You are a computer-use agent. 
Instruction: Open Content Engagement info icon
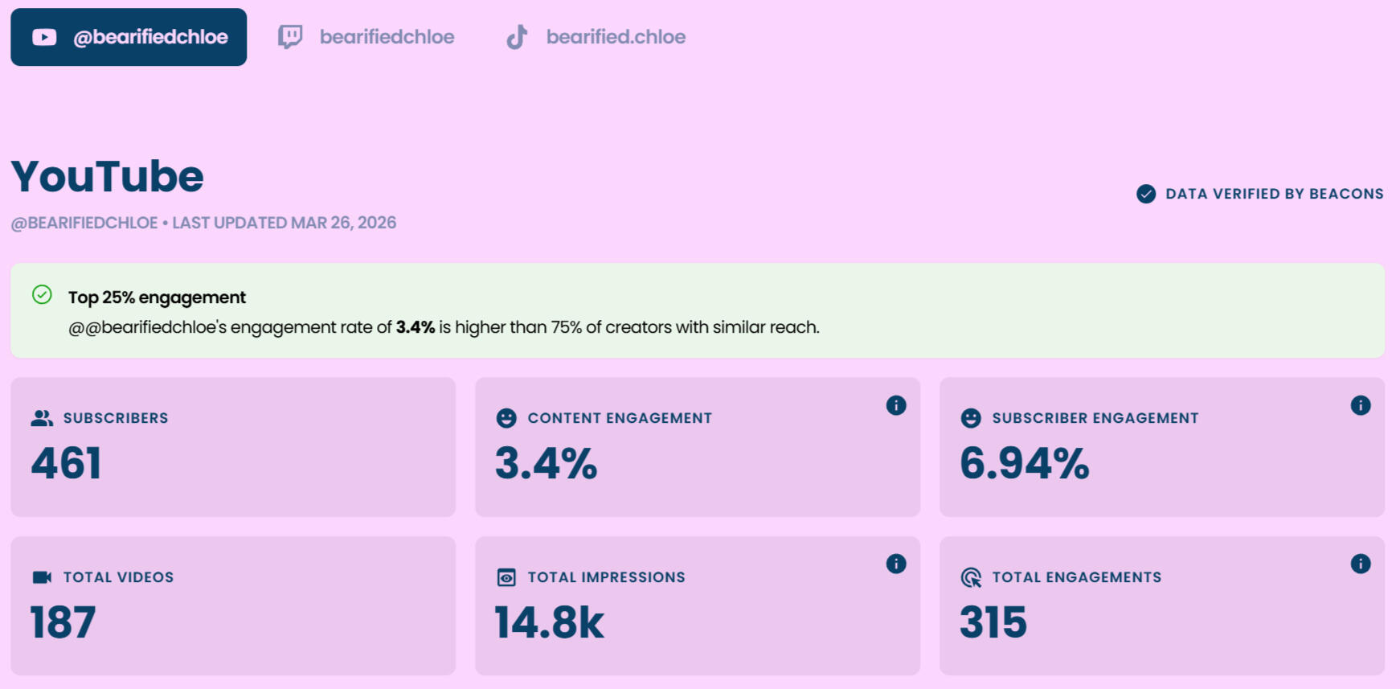click(896, 405)
